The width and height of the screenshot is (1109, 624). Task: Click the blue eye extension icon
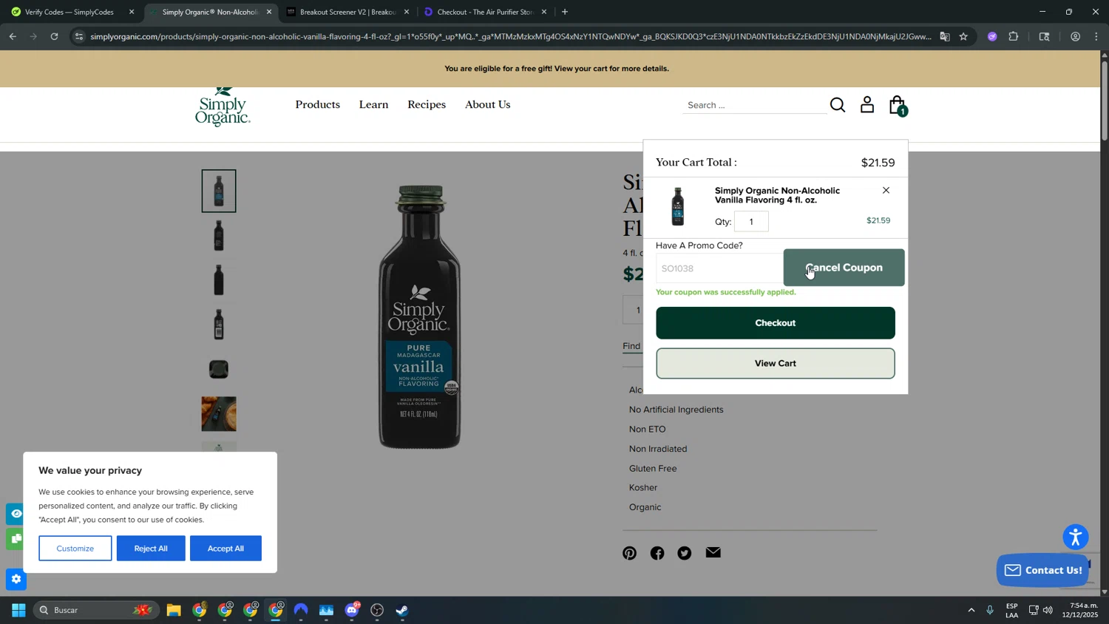click(15, 513)
